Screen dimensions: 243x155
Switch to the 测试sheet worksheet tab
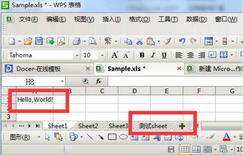[153, 126]
